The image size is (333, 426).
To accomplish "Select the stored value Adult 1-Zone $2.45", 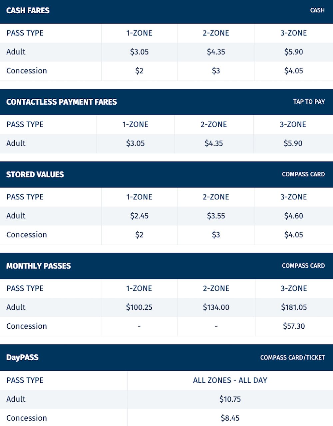I will click(x=139, y=216).
